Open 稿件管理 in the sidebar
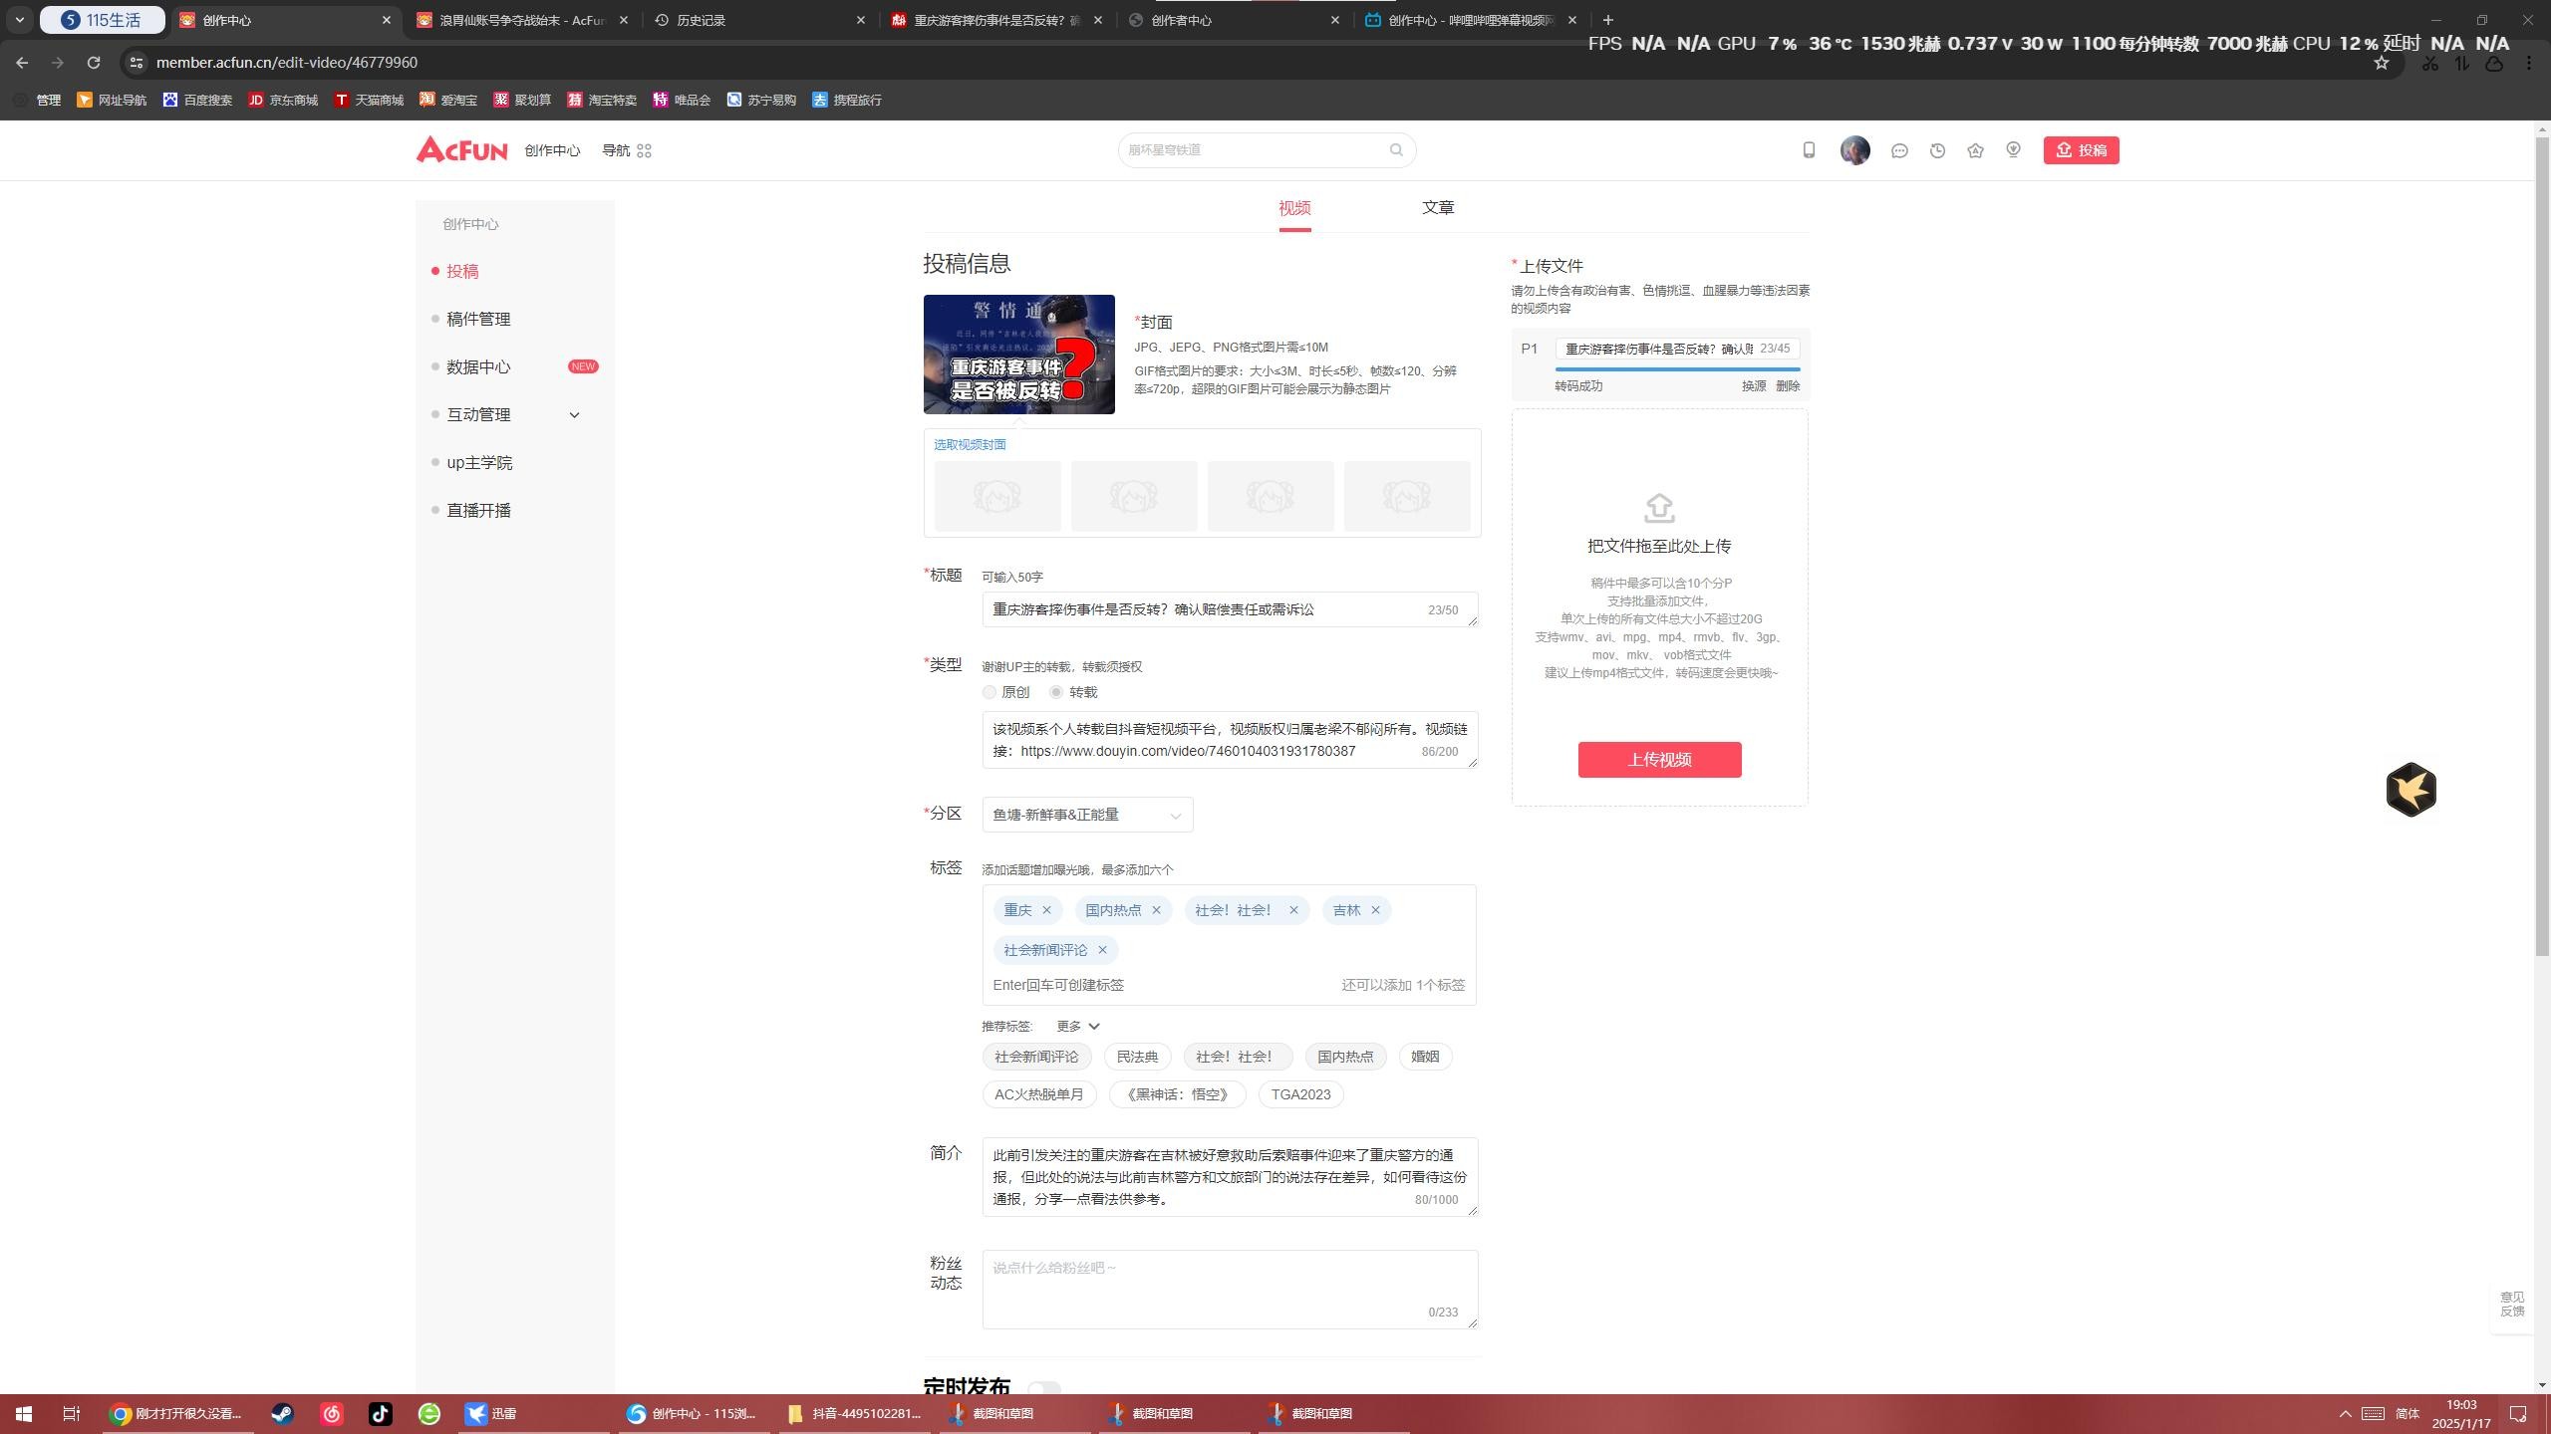 [478, 319]
